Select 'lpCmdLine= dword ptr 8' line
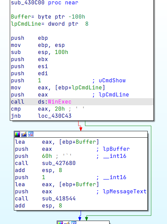Viewport: 167px width, 224px height. click(50, 24)
